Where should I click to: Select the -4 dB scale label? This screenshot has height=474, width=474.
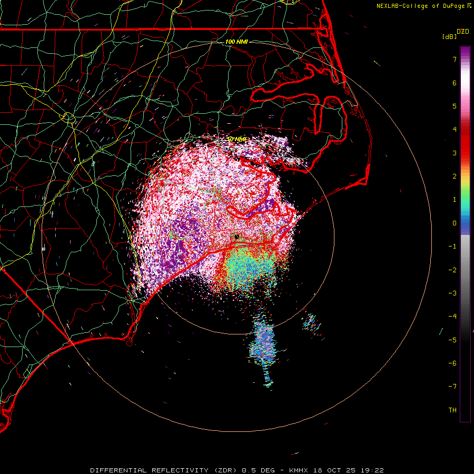coord(452,317)
